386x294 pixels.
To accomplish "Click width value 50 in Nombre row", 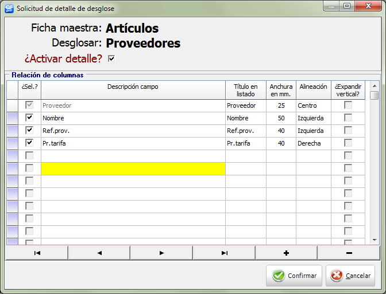I will tap(281, 118).
